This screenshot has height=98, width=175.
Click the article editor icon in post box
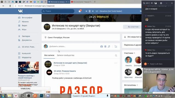click(x=116, y=47)
